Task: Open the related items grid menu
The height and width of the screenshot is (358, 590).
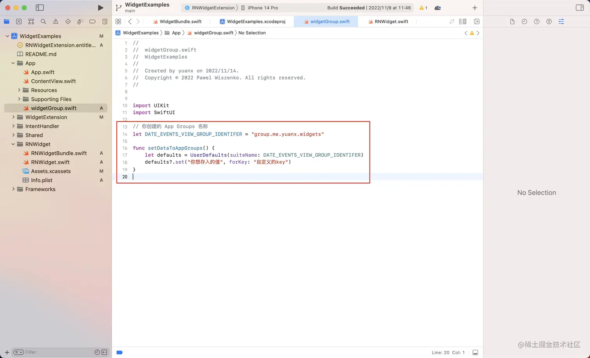Action: coord(118,21)
